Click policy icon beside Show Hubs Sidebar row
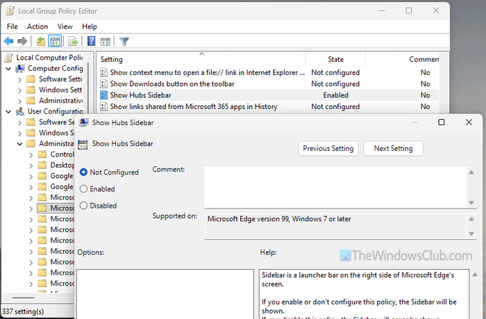 pos(104,95)
